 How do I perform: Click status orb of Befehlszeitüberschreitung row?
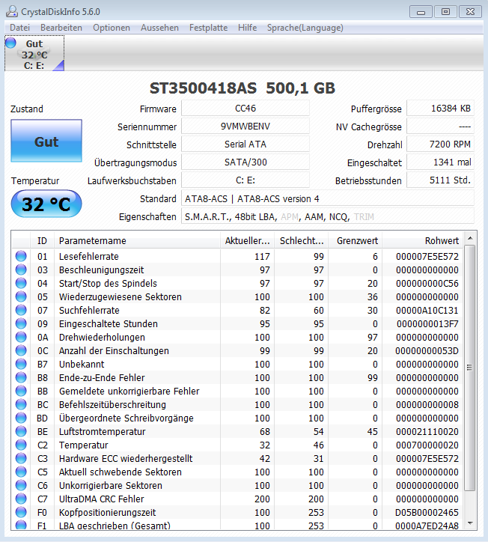point(21,404)
